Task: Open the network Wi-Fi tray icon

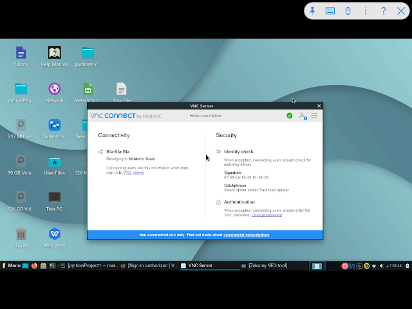Action: (x=374, y=266)
